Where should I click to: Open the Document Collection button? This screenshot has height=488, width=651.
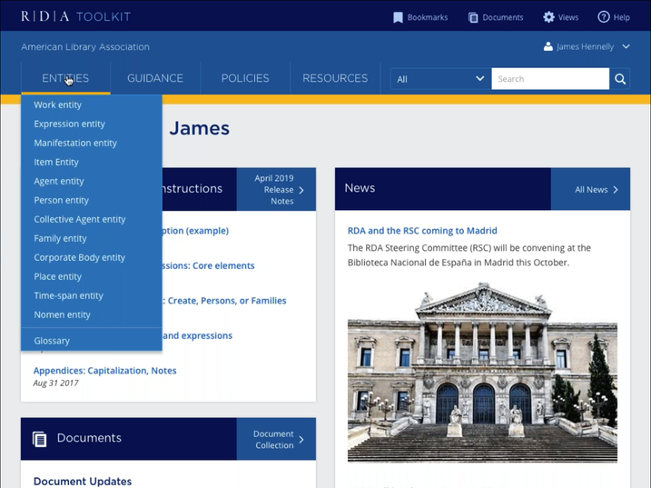[x=276, y=439]
